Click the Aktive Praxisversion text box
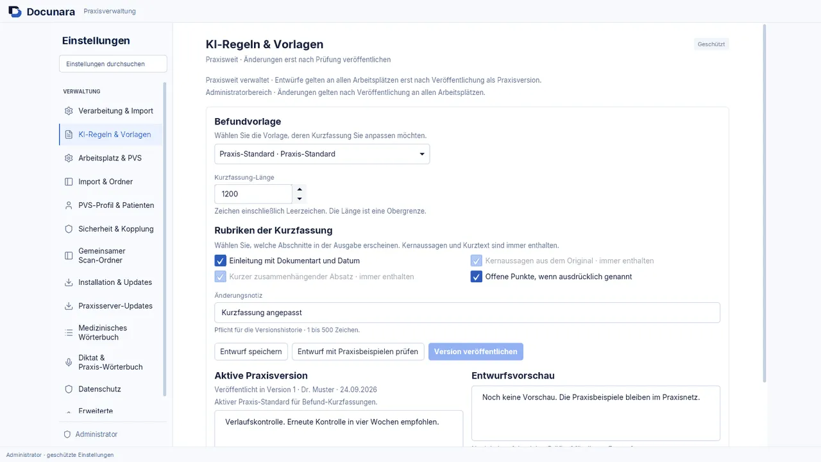This screenshot has height=462, width=821. (339, 429)
